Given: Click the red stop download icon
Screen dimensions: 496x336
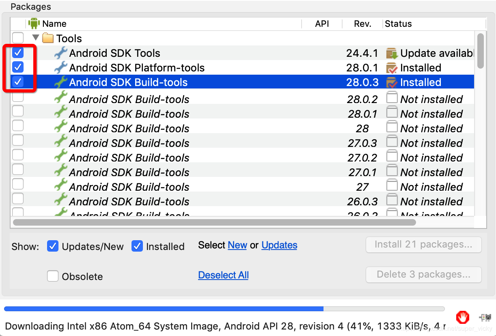Looking at the screenshot, I should coord(462,317).
